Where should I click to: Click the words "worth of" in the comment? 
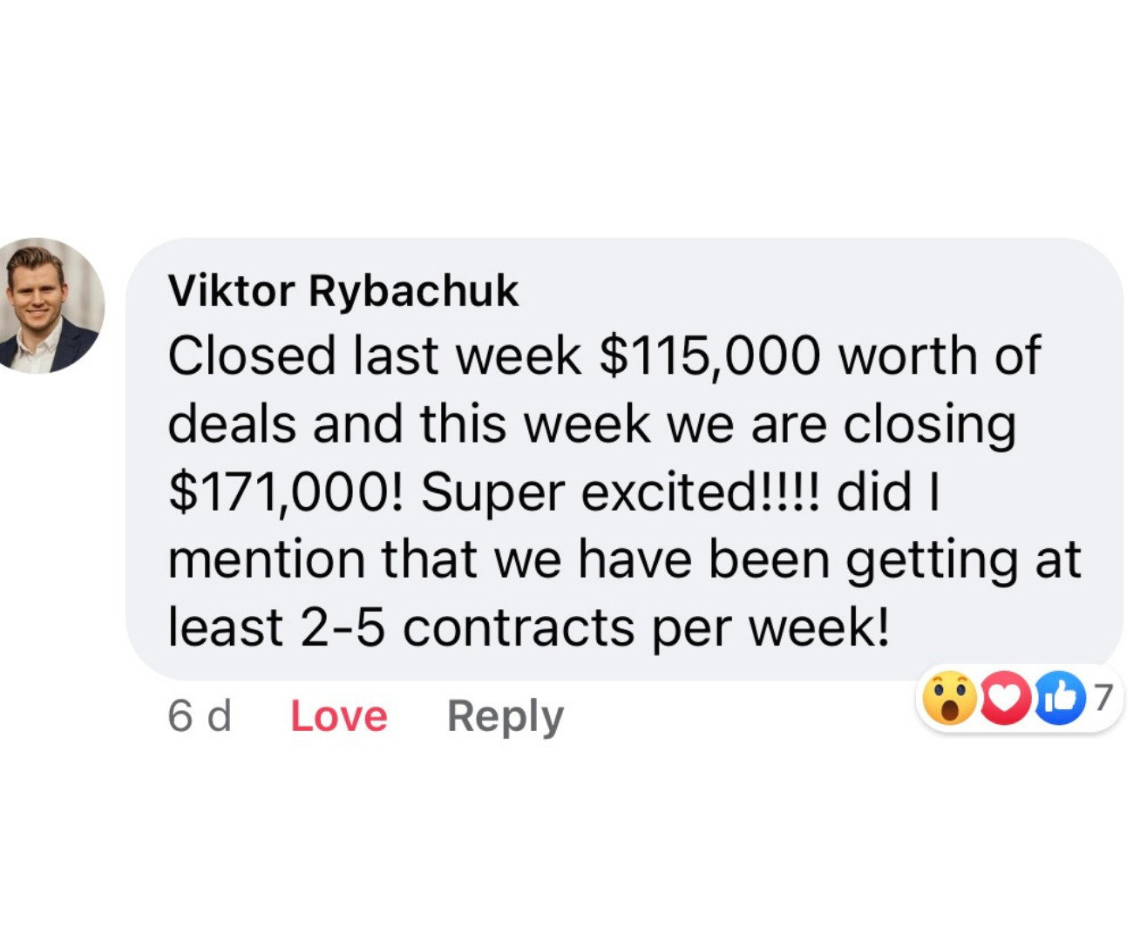(939, 356)
